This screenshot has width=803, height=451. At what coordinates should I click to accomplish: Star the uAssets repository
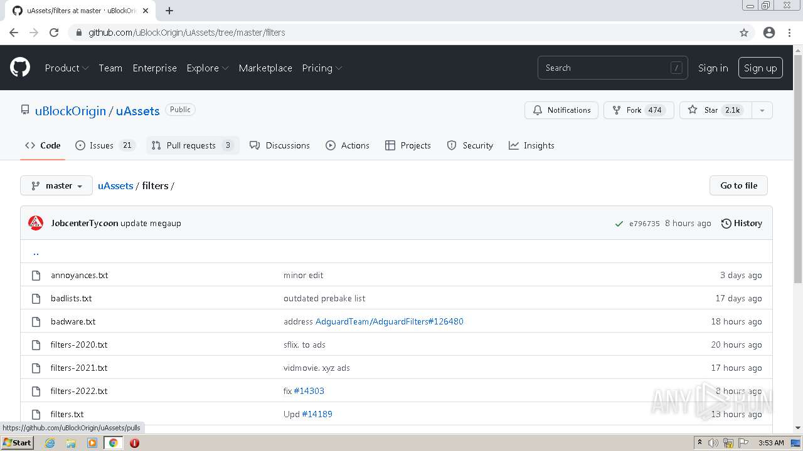point(715,110)
